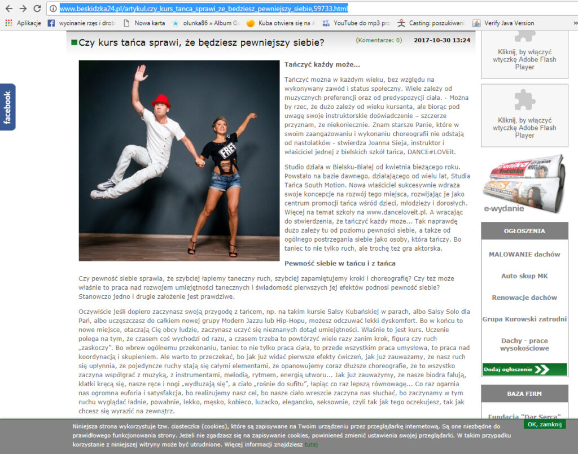578x454 pixels.
Task: Open the Facebook 'wycinanie rzęs' bookmark
Action: pos(80,23)
